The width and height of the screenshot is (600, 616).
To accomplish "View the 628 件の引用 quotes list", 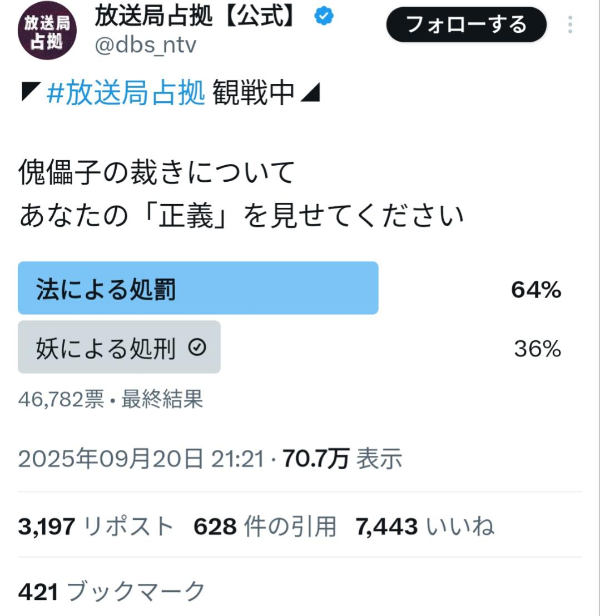I will pos(265,525).
